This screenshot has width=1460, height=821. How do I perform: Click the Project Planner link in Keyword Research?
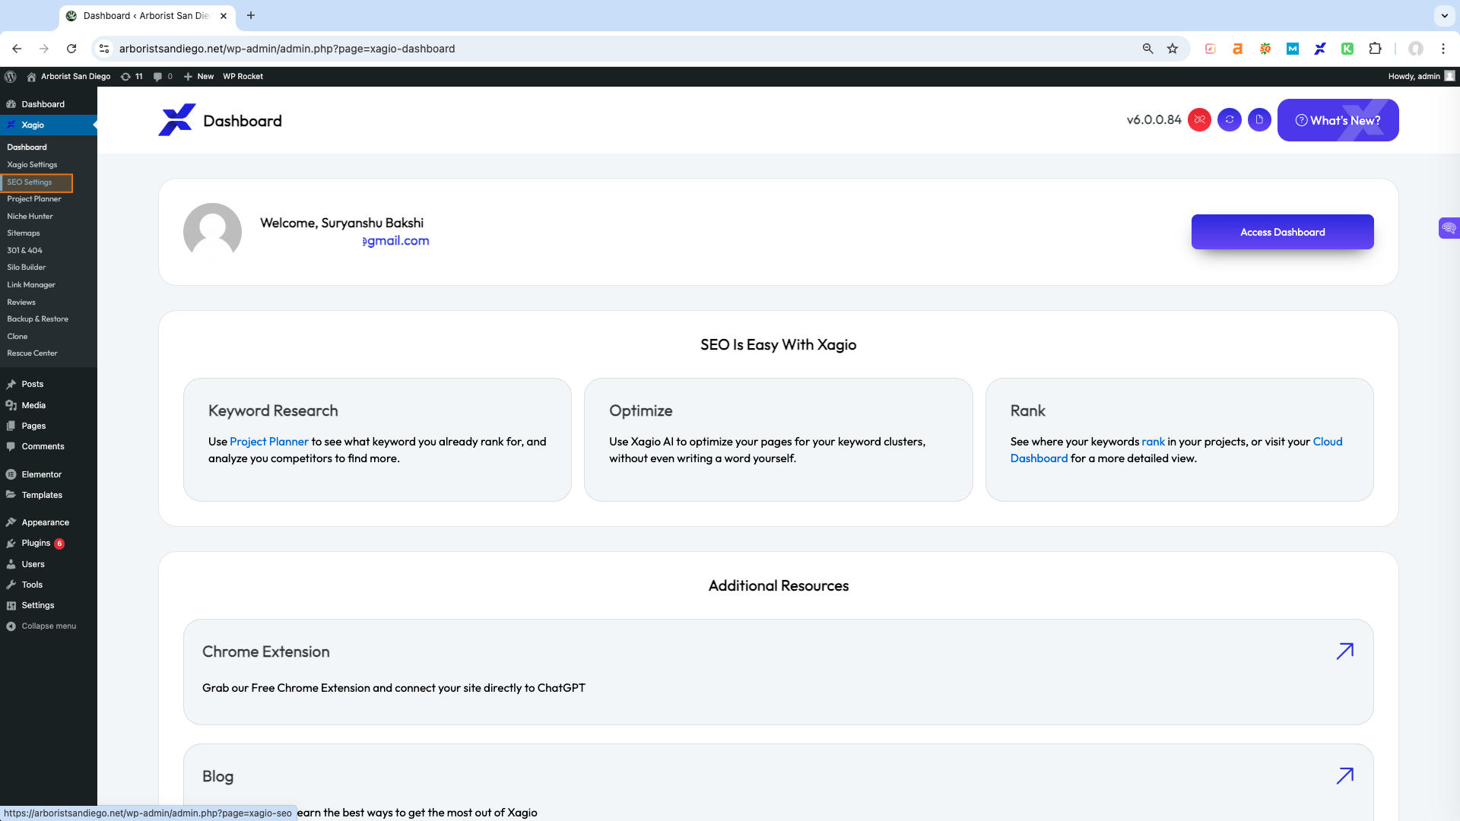[x=268, y=442]
